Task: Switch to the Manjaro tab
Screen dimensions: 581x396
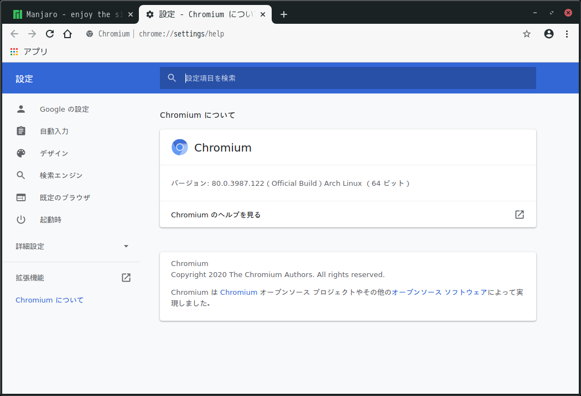Action: pos(70,14)
